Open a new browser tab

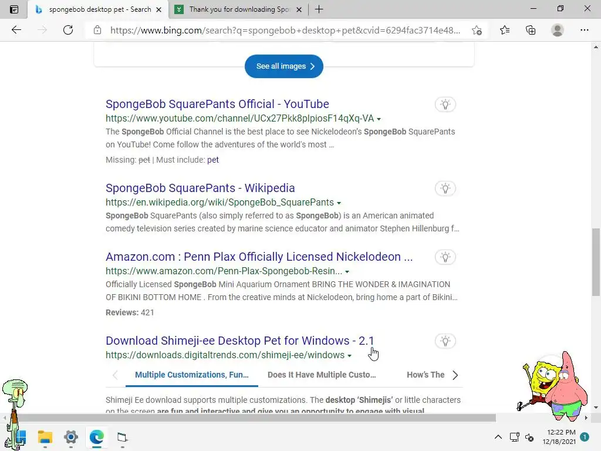coord(319,9)
